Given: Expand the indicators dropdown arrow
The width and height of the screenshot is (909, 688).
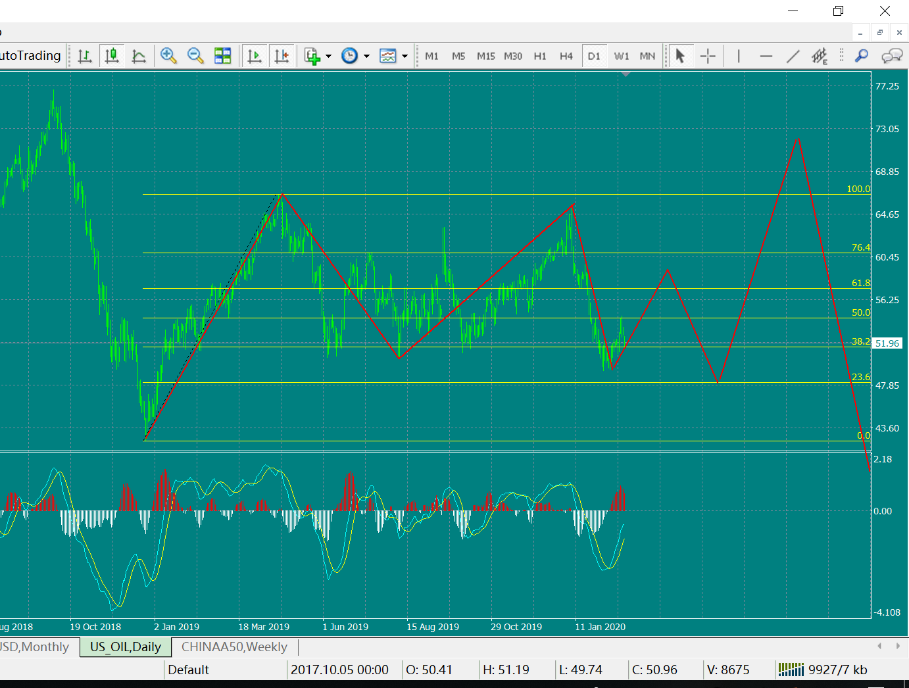Looking at the screenshot, I should tap(328, 56).
